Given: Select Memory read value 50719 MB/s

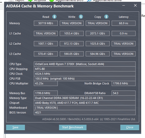Looking at the screenshot, I should (x=46, y=23).
